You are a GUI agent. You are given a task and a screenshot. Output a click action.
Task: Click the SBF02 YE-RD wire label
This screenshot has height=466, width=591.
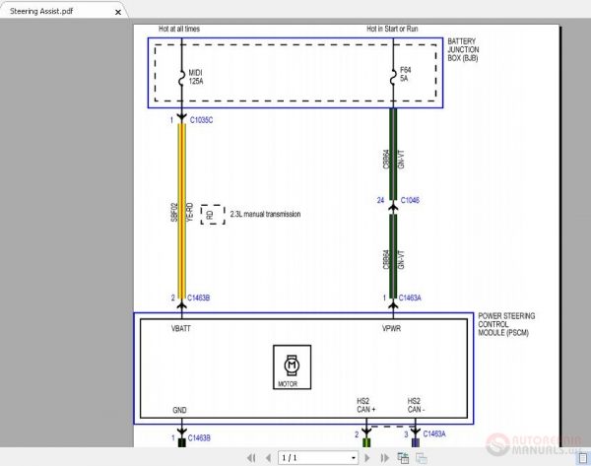[x=181, y=212]
